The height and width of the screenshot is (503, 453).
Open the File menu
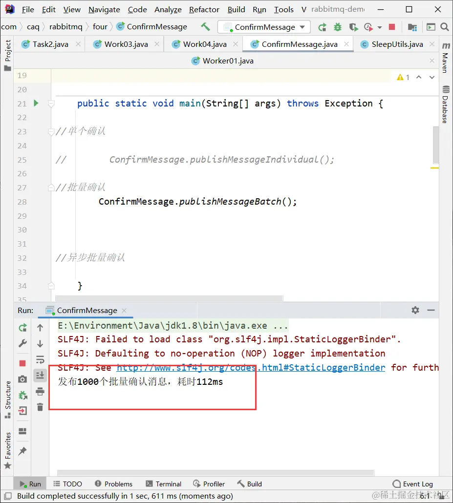pyautogui.click(x=28, y=10)
